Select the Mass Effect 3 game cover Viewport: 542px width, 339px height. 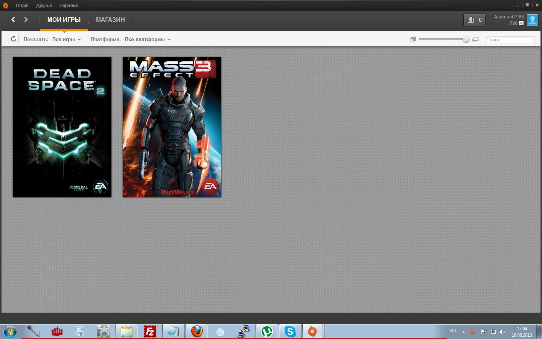pos(172,127)
